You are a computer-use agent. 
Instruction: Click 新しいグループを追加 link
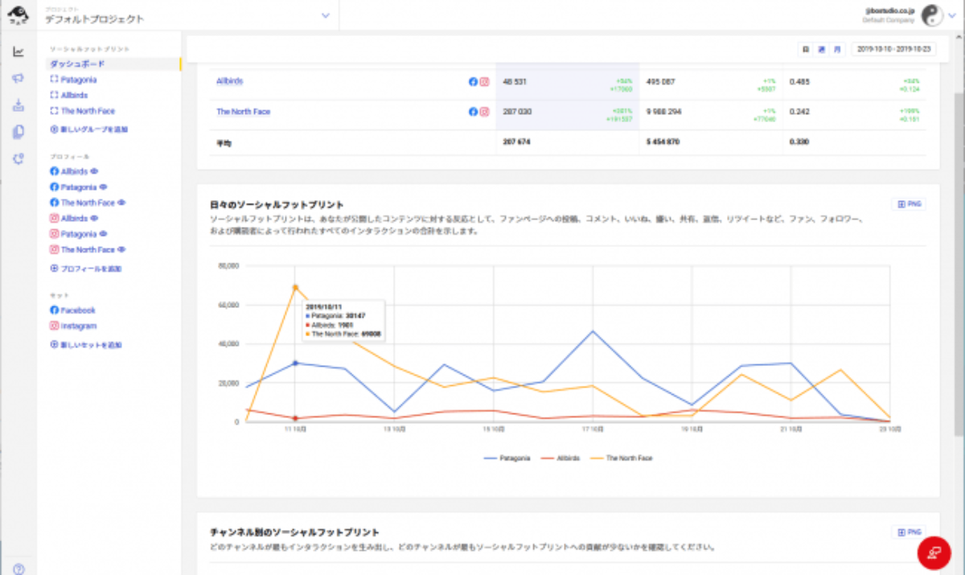(x=89, y=129)
